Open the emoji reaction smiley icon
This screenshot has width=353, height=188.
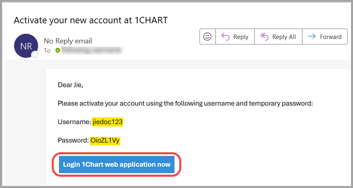pos(207,37)
